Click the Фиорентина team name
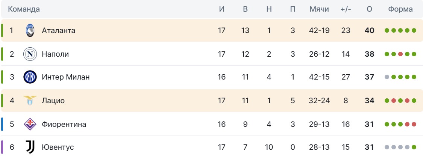The height and width of the screenshot is (158, 423). (x=64, y=124)
